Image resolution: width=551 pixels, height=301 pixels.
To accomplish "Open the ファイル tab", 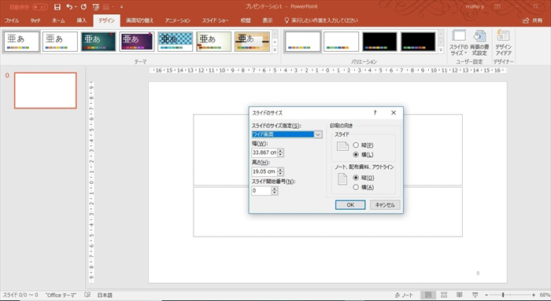I will click(x=12, y=20).
